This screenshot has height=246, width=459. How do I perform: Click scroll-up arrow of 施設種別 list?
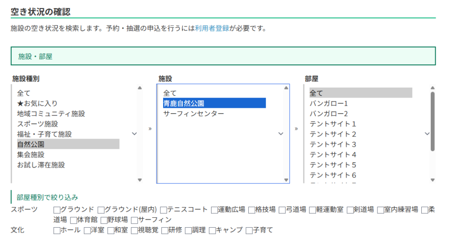point(139,88)
